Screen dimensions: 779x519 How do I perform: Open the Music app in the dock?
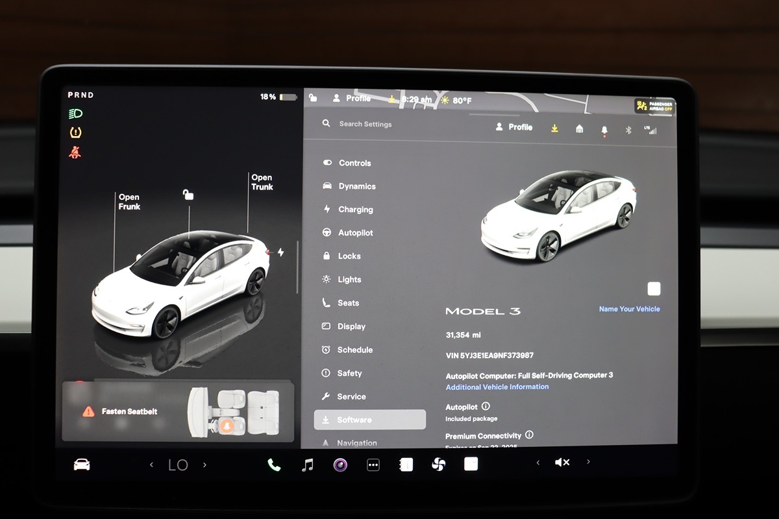(x=308, y=465)
